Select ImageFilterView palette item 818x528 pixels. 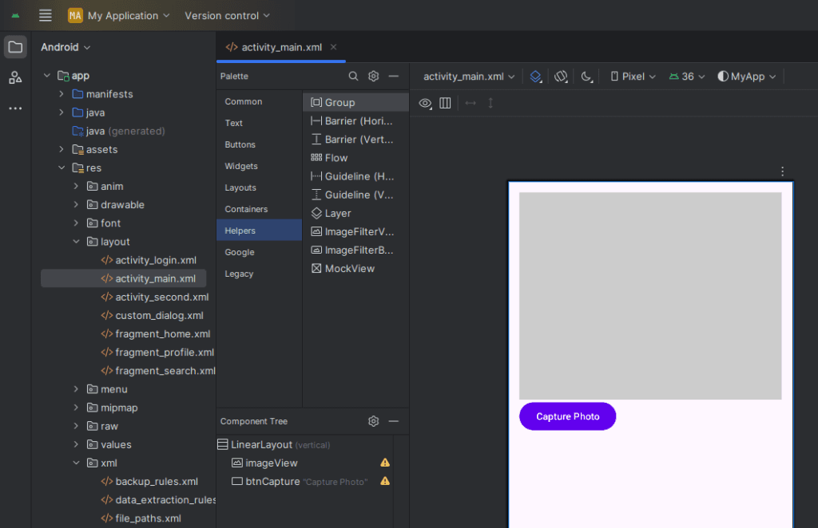(x=355, y=232)
